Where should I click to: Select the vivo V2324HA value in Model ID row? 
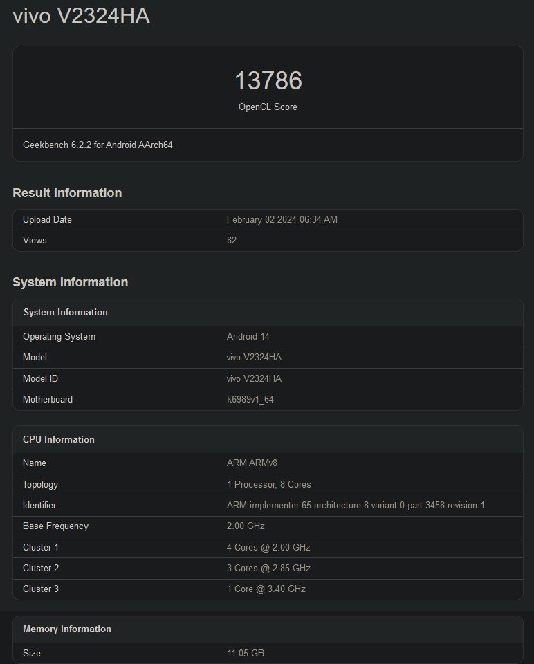(x=254, y=378)
